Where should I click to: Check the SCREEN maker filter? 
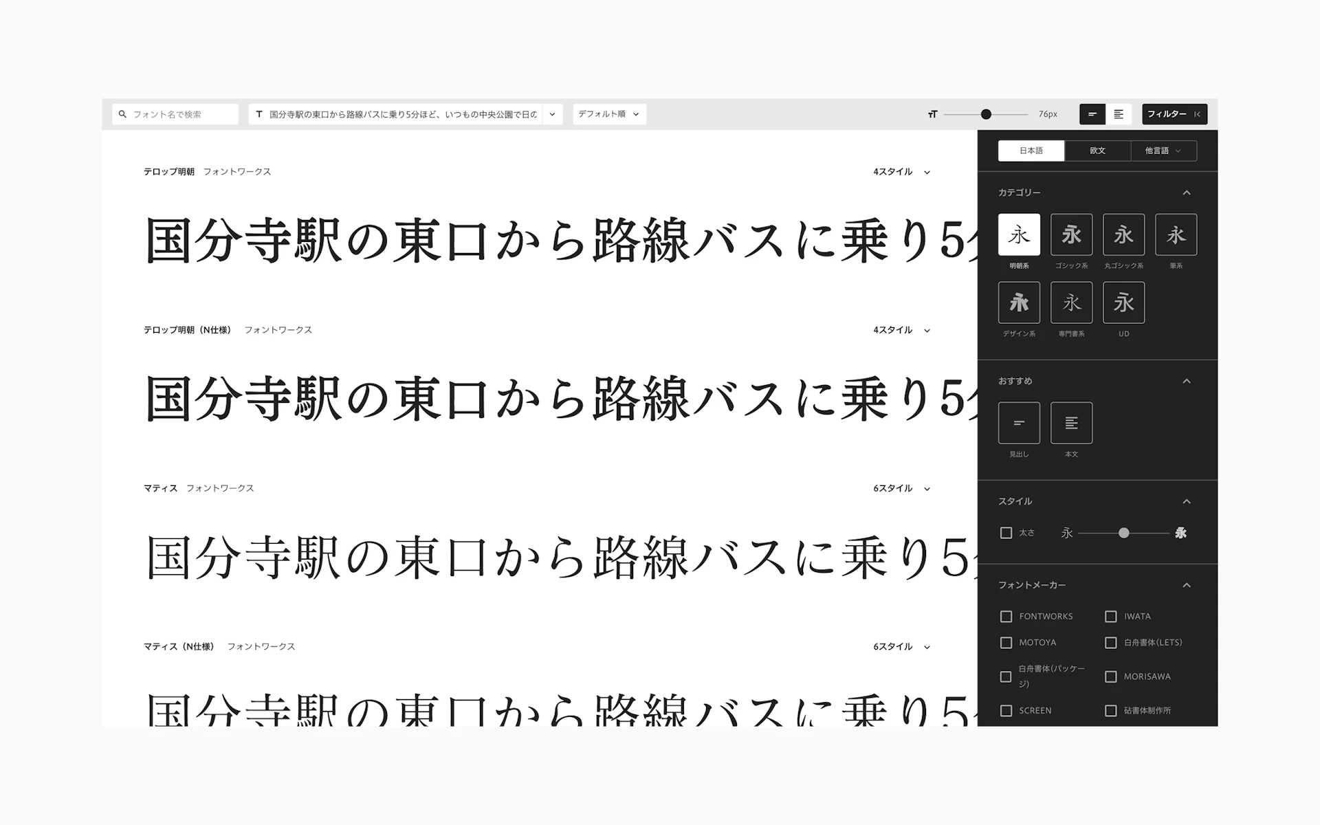click(1006, 711)
